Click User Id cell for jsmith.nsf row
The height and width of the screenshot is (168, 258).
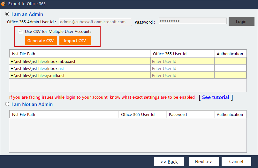click(182, 76)
